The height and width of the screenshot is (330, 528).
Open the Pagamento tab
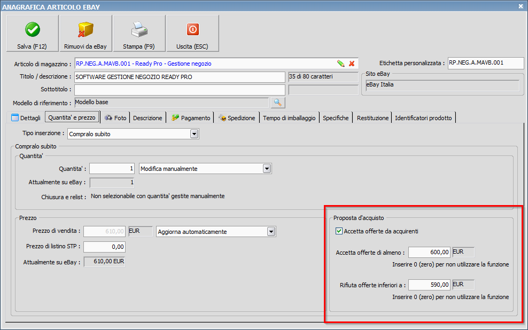click(x=191, y=117)
